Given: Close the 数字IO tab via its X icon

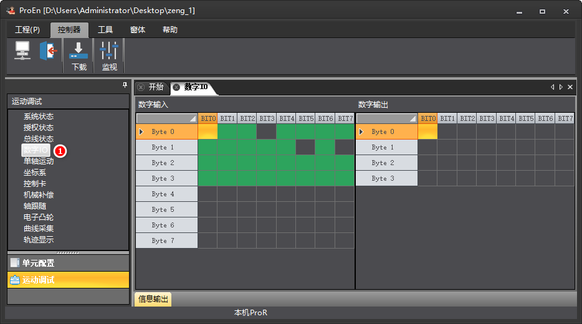Looking at the screenshot, I should click(177, 87).
